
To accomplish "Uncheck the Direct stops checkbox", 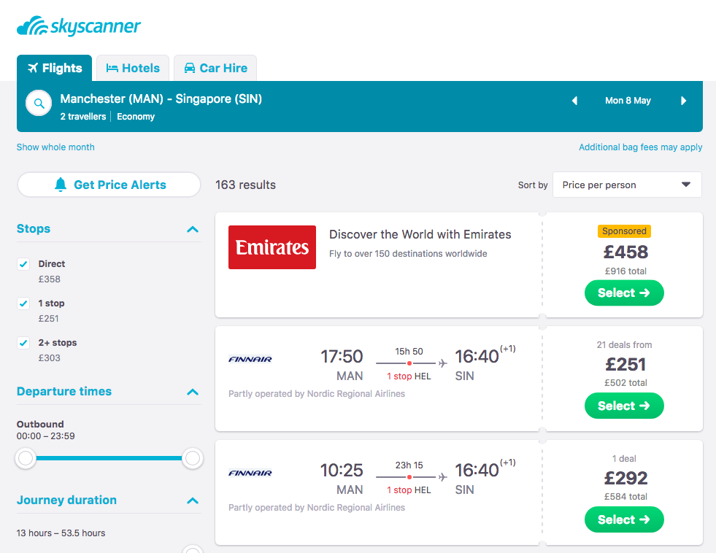I will (23, 264).
